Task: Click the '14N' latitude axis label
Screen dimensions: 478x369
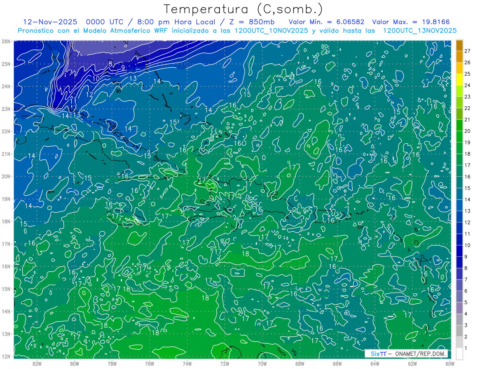Action: point(6,311)
